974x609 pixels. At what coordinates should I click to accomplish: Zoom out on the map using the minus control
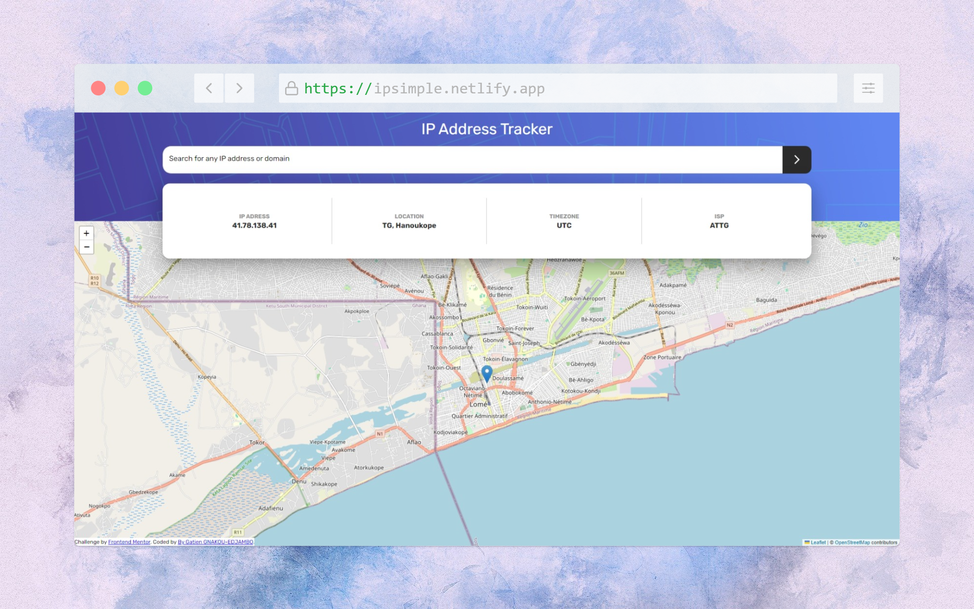pos(86,247)
